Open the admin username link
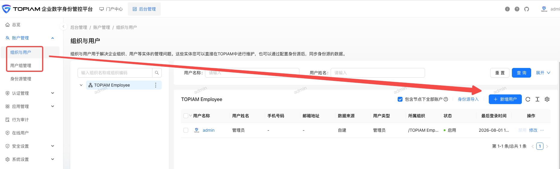The height and width of the screenshot is (169, 560). click(x=209, y=130)
